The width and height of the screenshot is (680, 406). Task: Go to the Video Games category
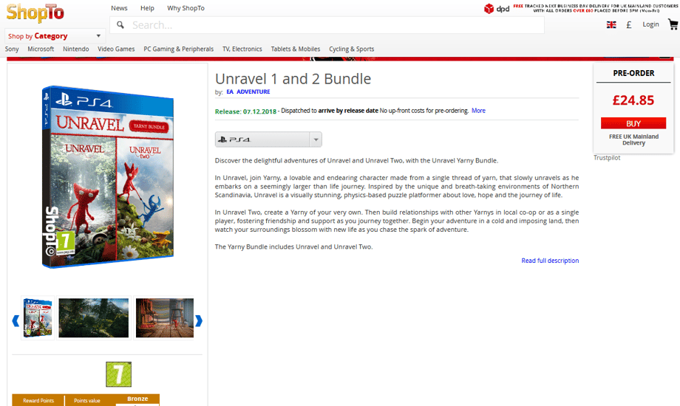click(116, 49)
